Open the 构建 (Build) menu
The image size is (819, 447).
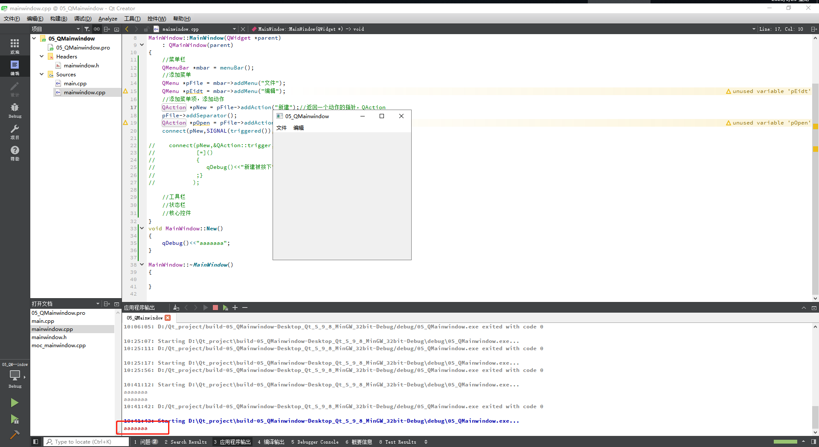(x=58, y=18)
